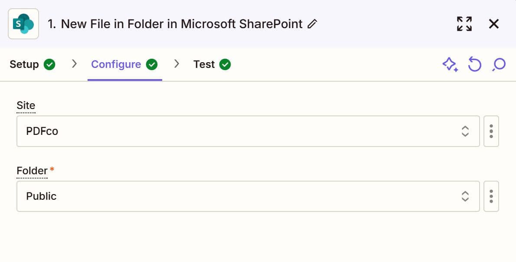This screenshot has height=262, width=516.
Task: Click the green checkmark next to Setup
Action: point(50,64)
